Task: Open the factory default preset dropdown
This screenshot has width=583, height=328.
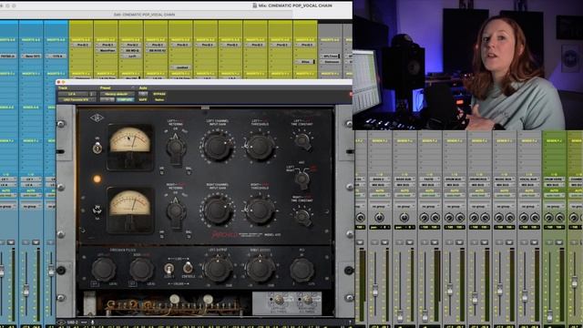Action: tap(117, 94)
